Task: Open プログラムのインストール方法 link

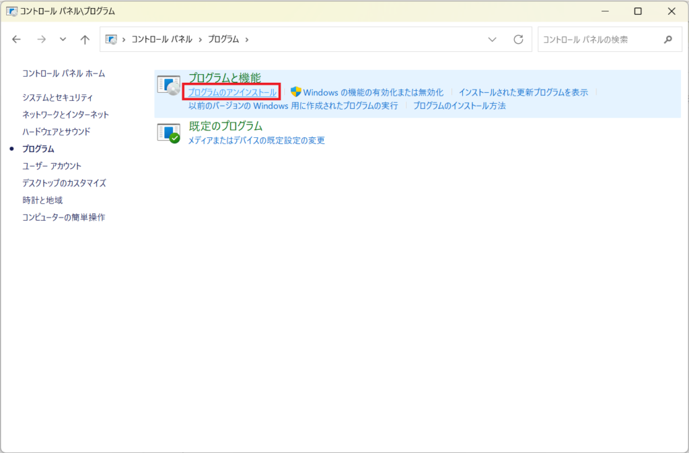Action: (459, 106)
